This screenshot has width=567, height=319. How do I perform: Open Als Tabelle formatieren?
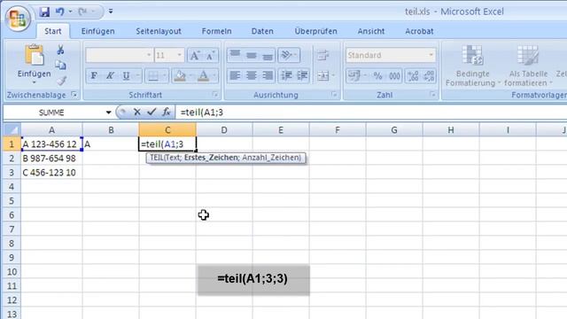coord(528,66)
